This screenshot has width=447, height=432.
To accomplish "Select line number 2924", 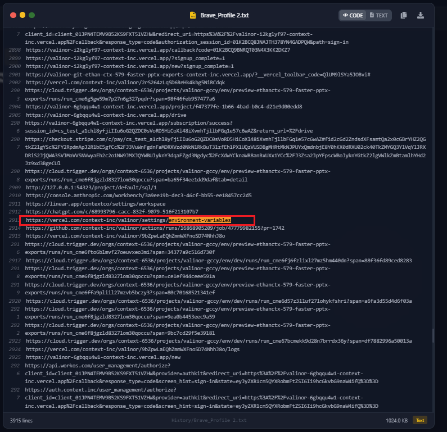I will (x=15, y=349).
